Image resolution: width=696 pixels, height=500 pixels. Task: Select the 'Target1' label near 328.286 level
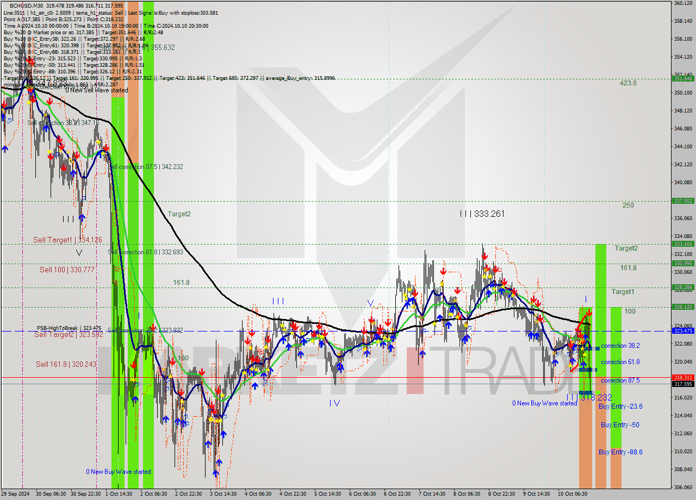coord(623,292)
